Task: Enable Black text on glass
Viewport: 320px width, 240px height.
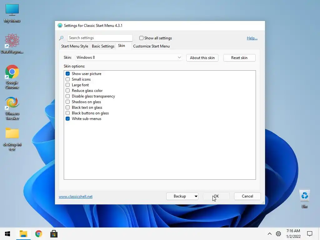Action: point(67,107)
